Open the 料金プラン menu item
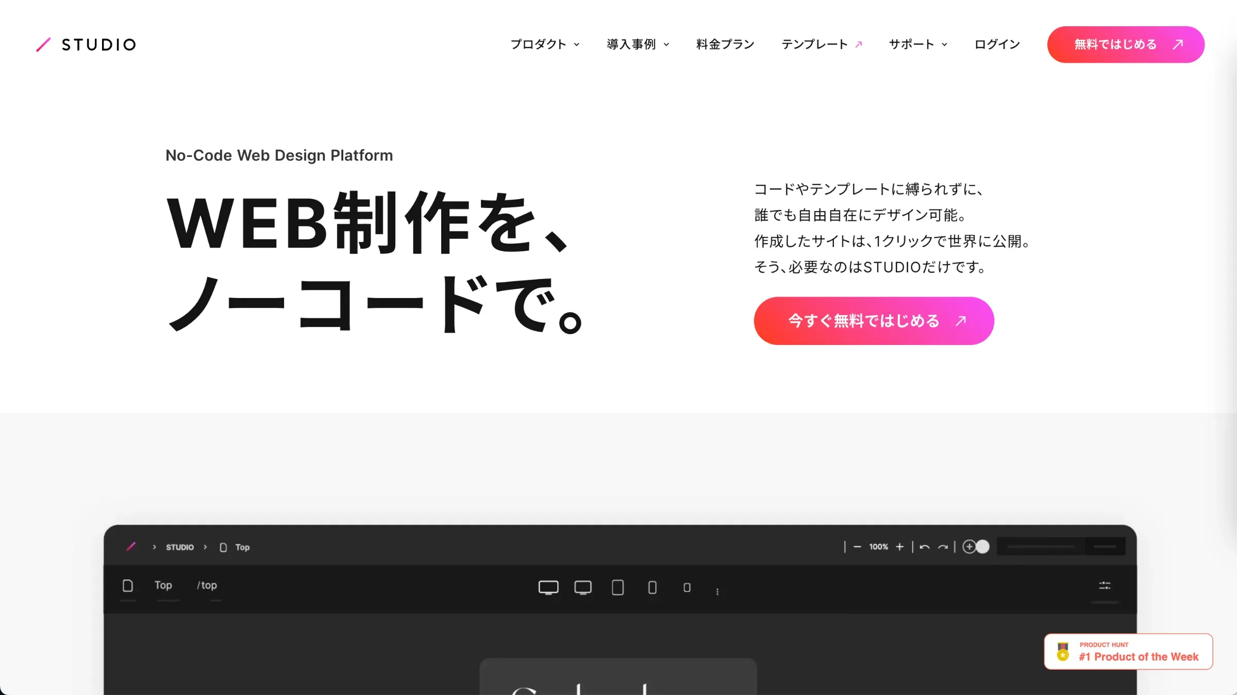The width and height of the screenshot is (1237, 695). tap(725, 45)
